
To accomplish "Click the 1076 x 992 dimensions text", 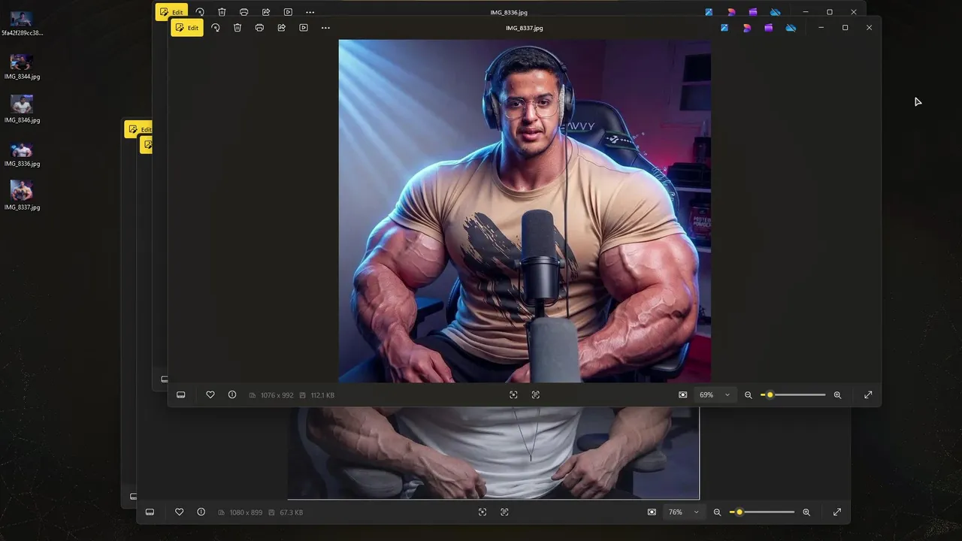I will point(277,395).
